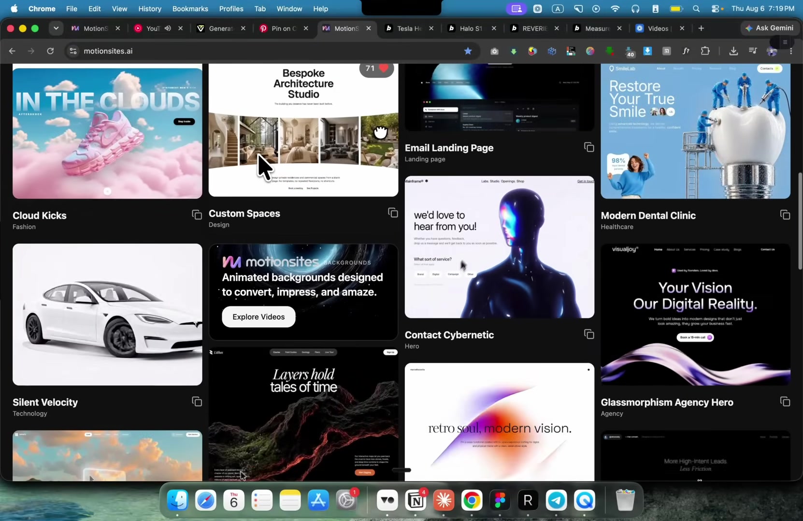The height and width of the screenshot is (521, 803).
Task: Click copy icon for Modern Dental Clinic
Action: click(785, 215)
